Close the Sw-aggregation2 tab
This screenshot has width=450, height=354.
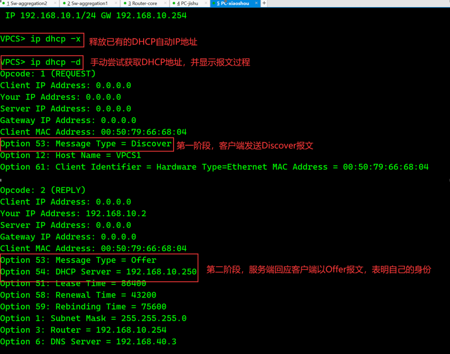[54, 4]
